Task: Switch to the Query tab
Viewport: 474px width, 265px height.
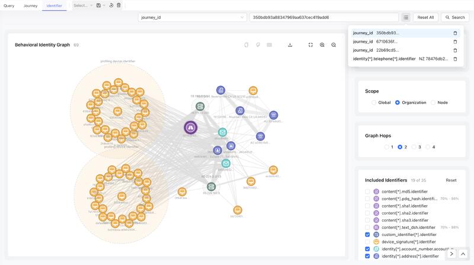Action: pyautogui.click(x=9, y=5)
